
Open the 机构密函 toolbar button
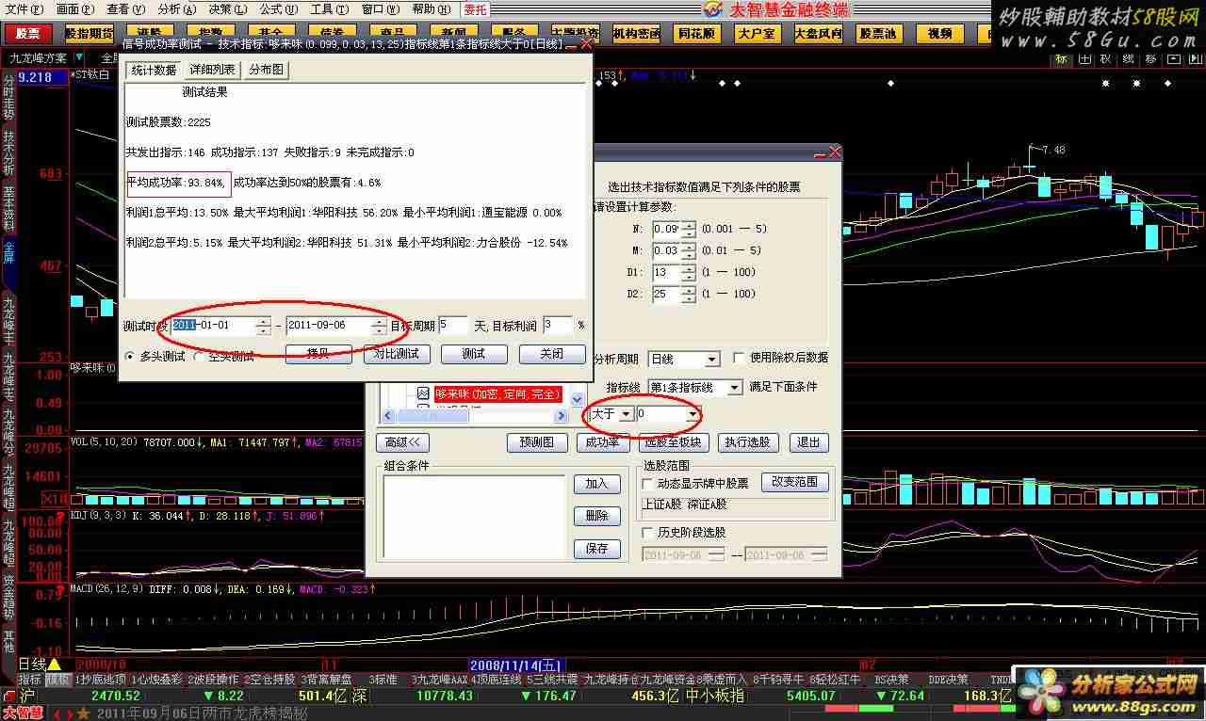pyautogui.click(x=636, y=34)
